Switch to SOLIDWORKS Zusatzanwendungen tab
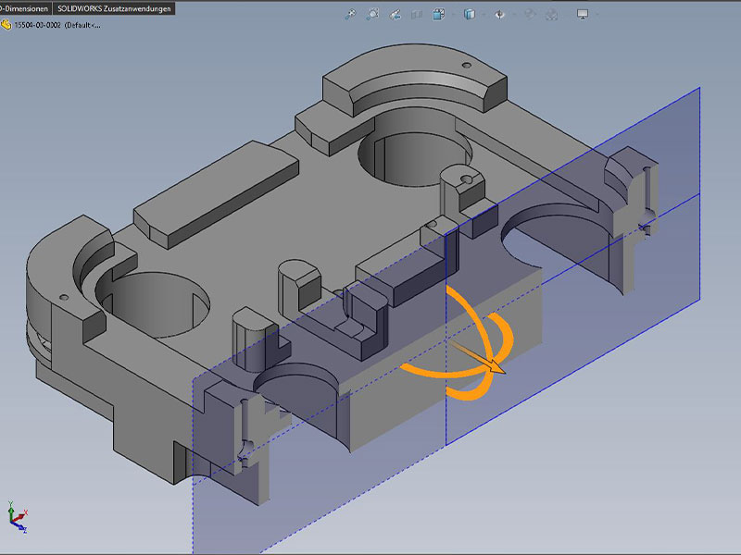This screenshot has height=555, width=741. coord(114,7)
